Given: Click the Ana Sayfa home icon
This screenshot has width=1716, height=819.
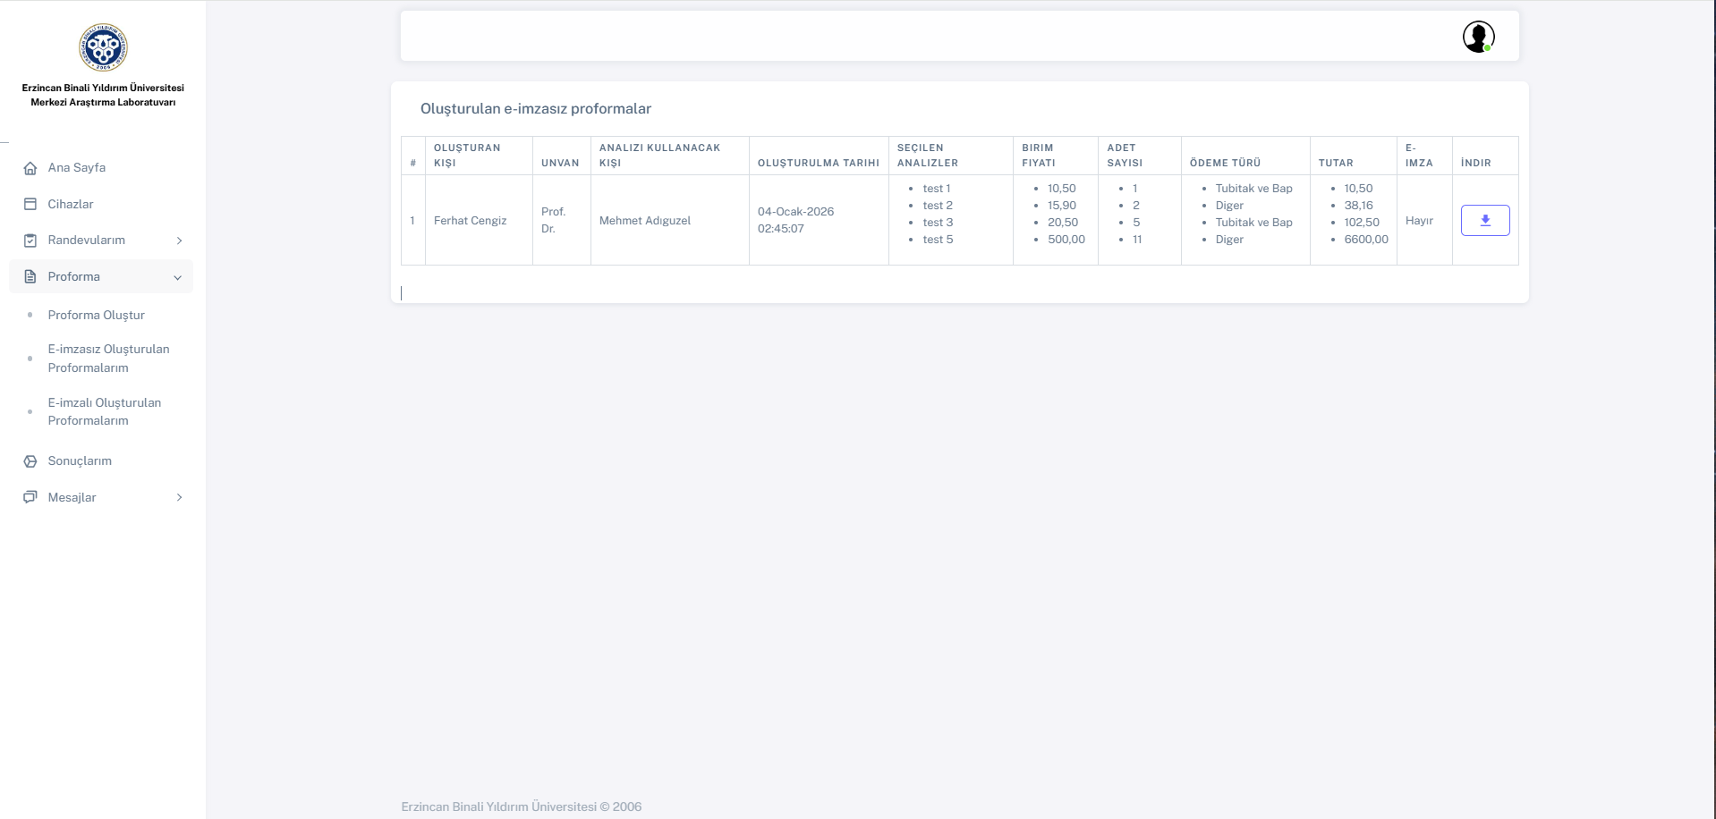Looking at the screenshot, I should coord(30,168).
